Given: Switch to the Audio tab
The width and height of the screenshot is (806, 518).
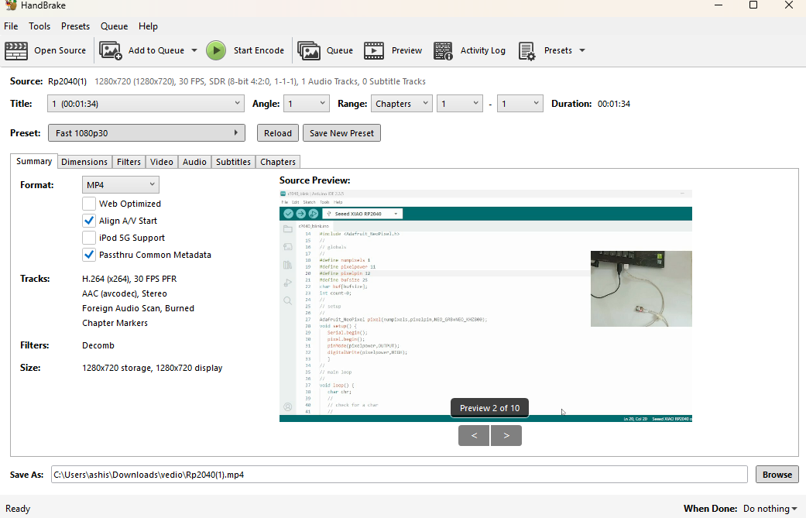Looking at the screenshot, I should click(x=194, y=162).
